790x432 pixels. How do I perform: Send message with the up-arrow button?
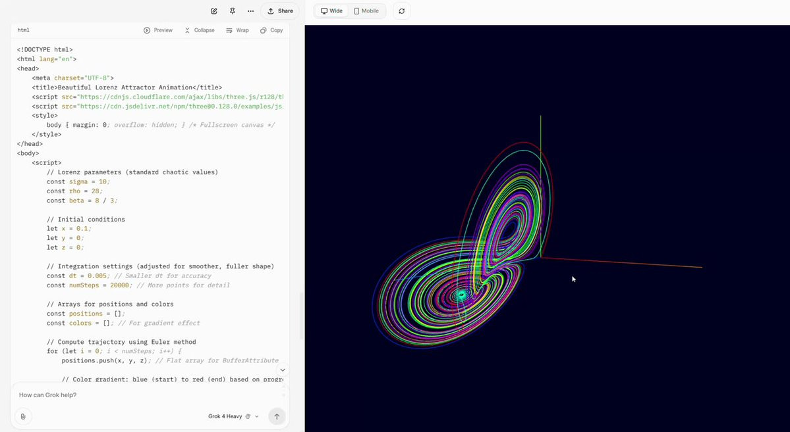[277, 416]
